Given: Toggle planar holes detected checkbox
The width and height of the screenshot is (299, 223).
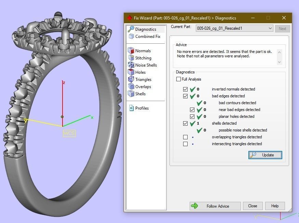Looking at the screenshot, I should pyautogui.click(x=192, y=116).
